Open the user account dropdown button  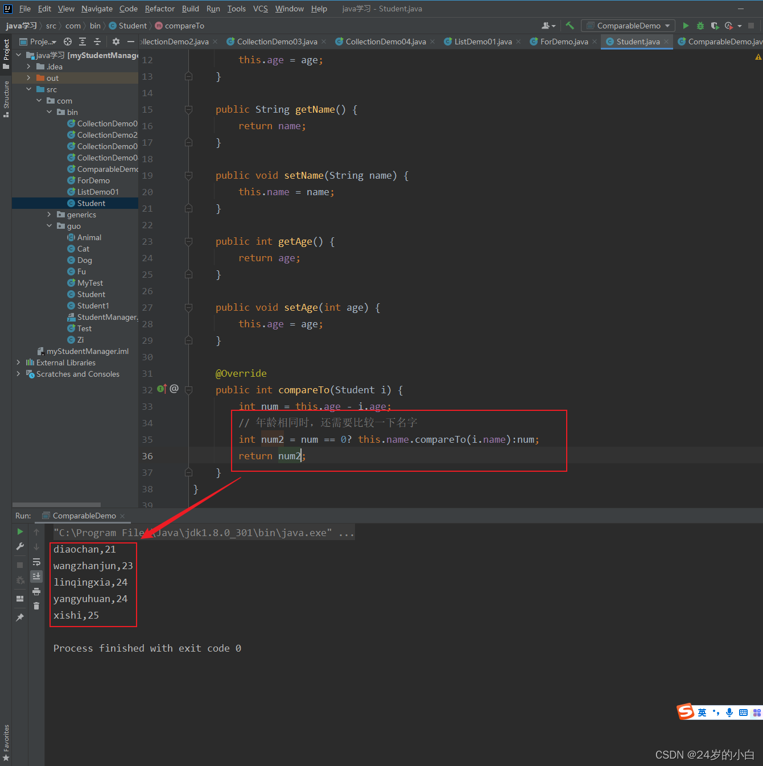click(x=548, y=26)
